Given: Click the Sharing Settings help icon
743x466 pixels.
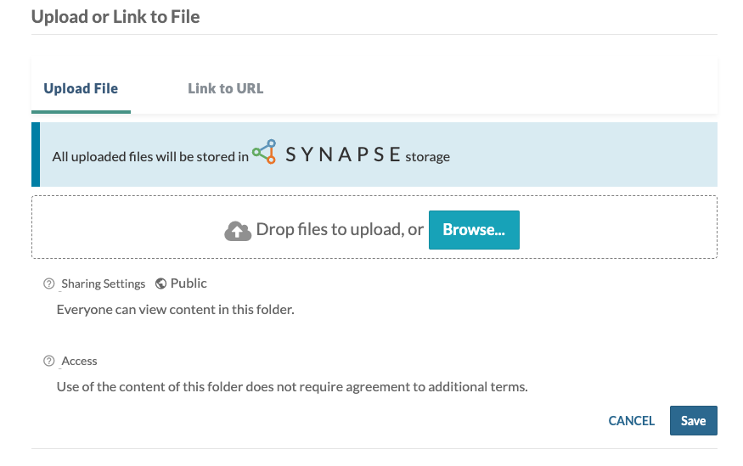Looking at the screenshot, I should point(48,284).
